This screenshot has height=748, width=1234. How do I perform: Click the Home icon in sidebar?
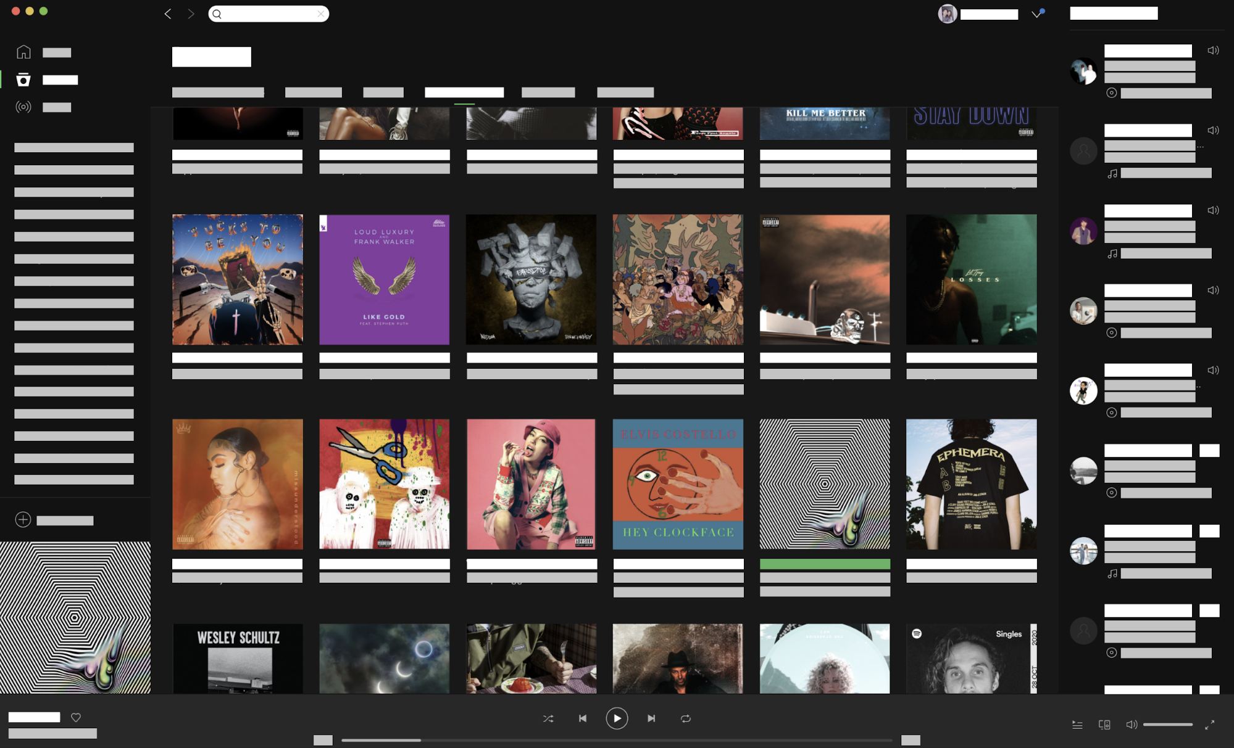pos(23,52)
